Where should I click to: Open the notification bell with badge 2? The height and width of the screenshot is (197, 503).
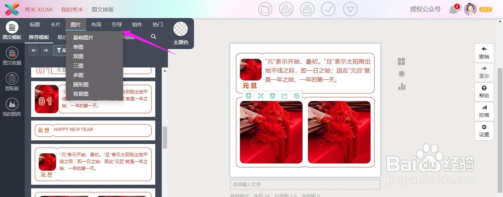454,9
